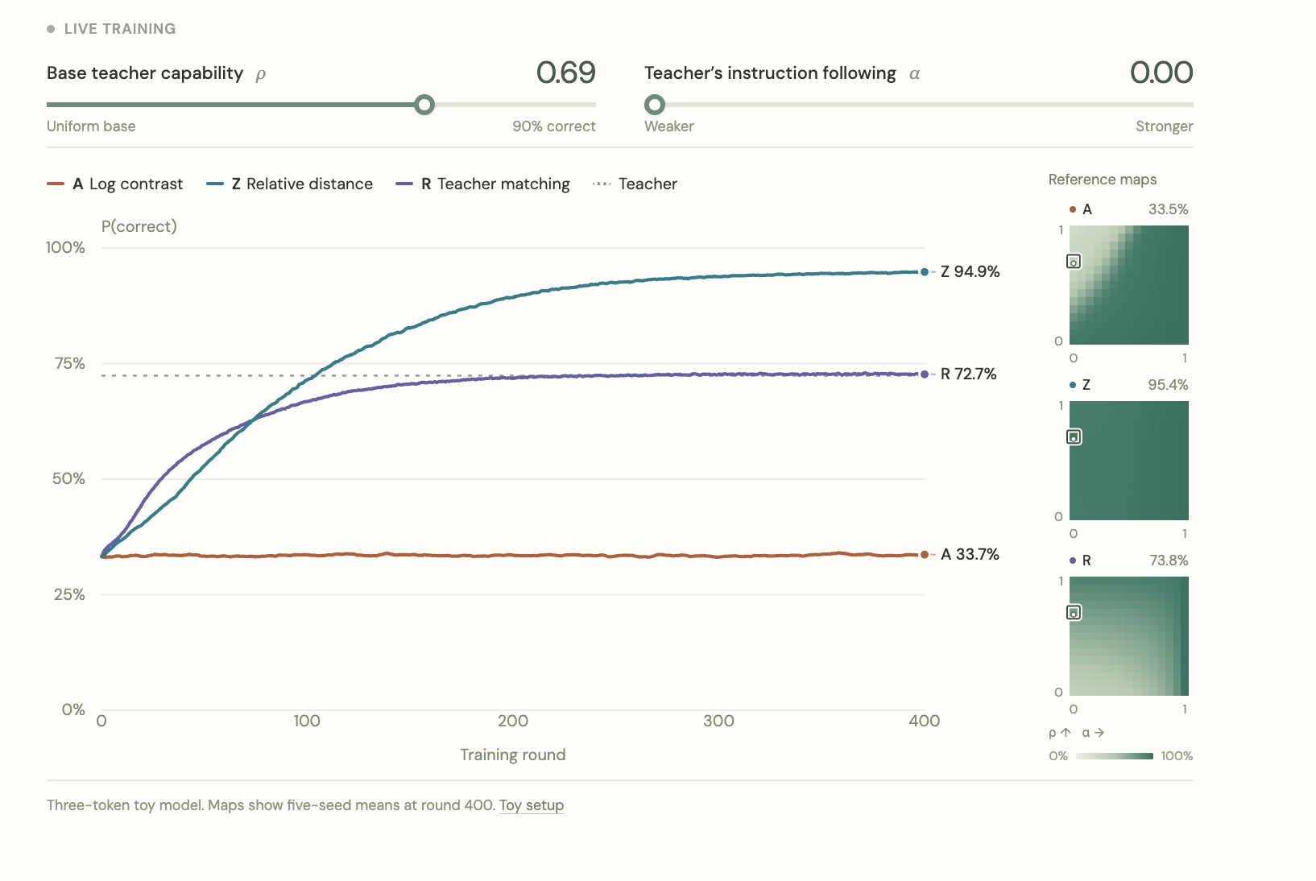Image resolution: width=1316 pixels, height=881 pixels.
Task: Click the color scale gradient legend bar
Action: coord(1115,756)
